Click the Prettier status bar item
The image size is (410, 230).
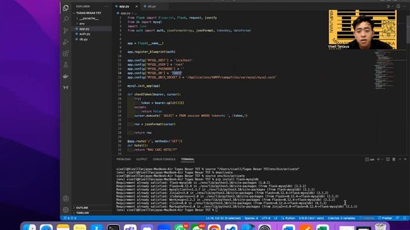pyautogui.click(x=385, y=218)
